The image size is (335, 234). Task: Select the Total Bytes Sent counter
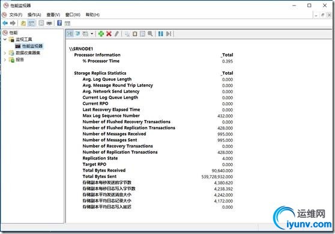(100, 176)
